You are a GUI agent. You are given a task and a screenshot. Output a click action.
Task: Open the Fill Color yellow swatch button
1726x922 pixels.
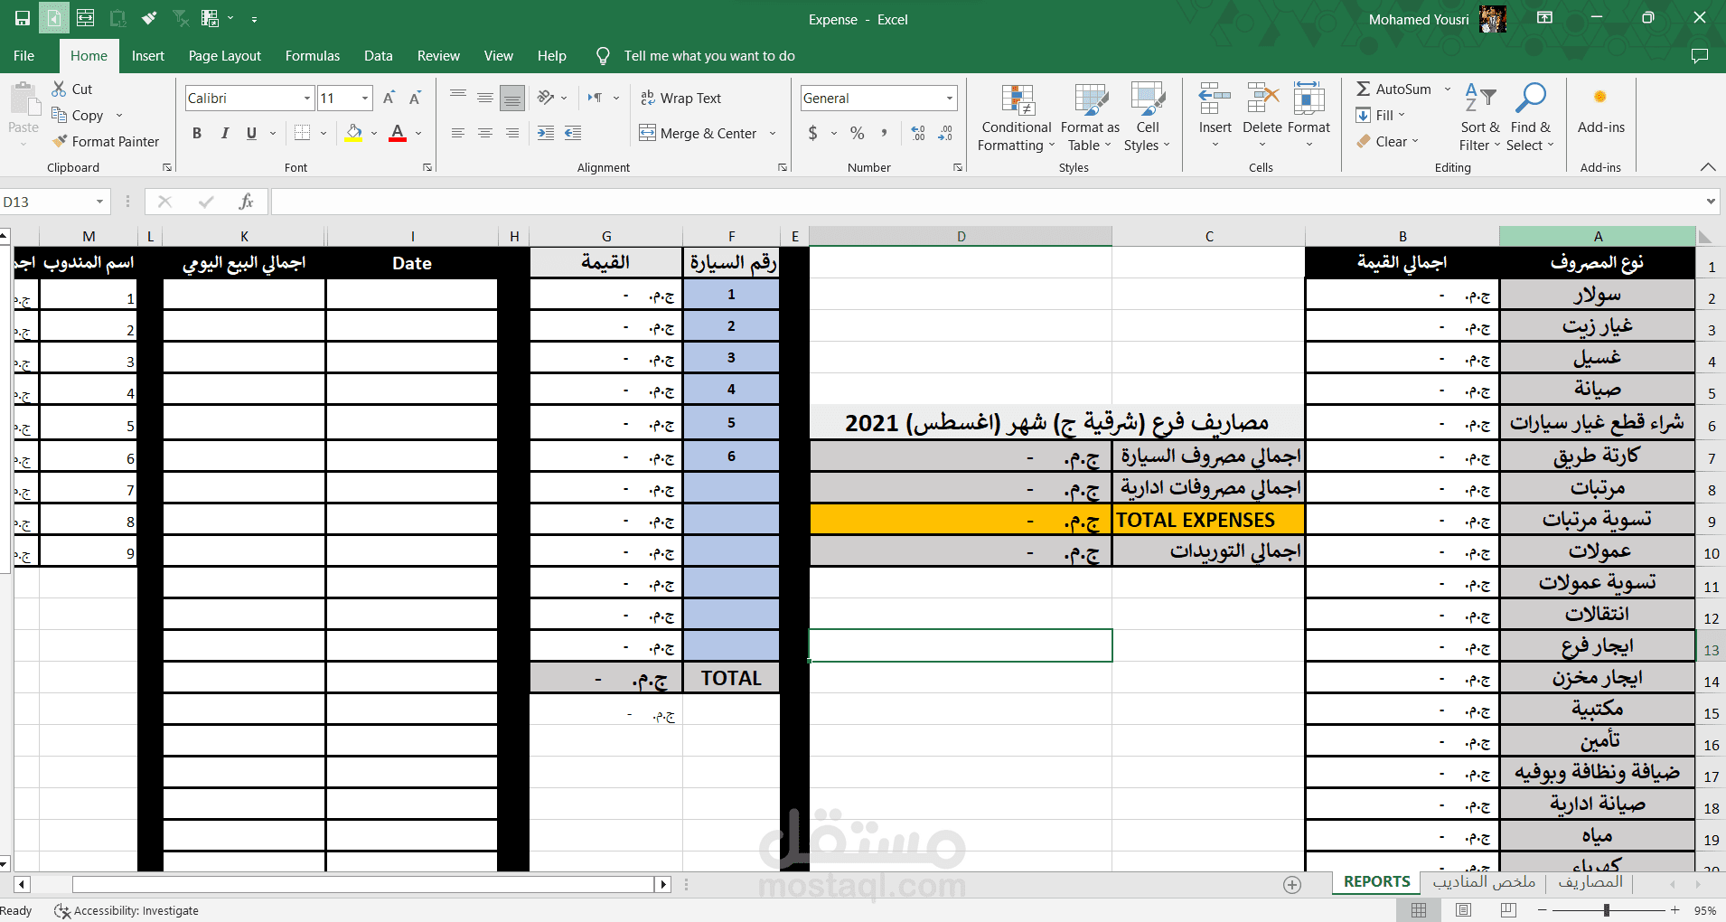coord(354,133)
